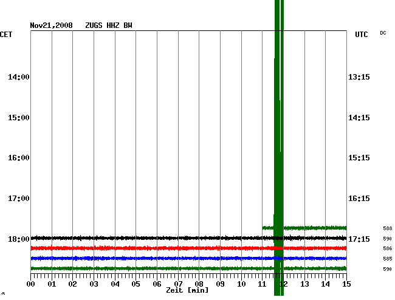This screenshot has height=300, width=395.
Task: Click minute label 03 on the time axis
Action: (x=94, y=284)
